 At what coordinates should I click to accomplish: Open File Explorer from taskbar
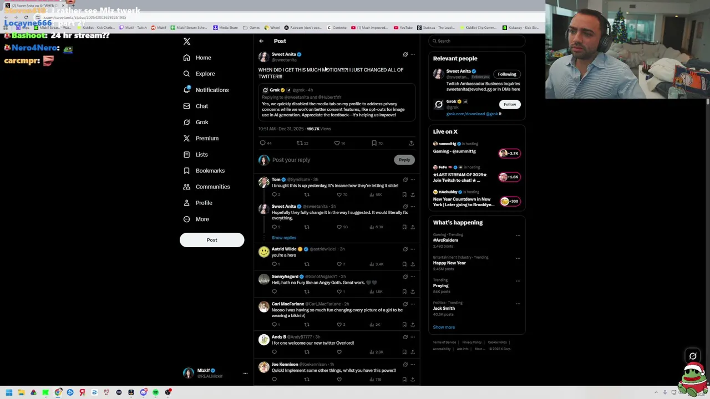pyautogui.click(x=21, y=392)
